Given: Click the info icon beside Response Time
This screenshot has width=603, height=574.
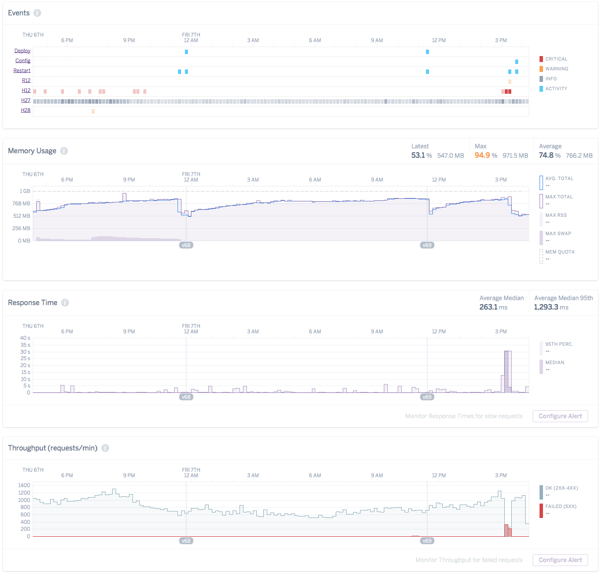Looking at the screenshot, I should 65,303.
